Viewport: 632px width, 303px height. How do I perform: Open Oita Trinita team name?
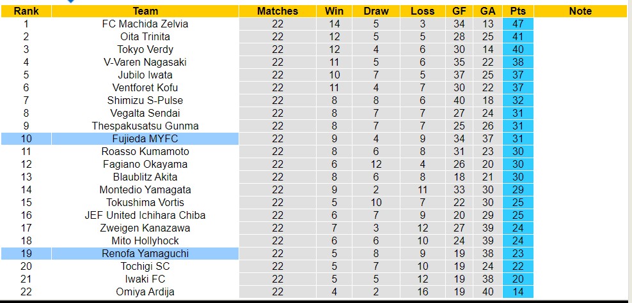(x=145, y=36)
